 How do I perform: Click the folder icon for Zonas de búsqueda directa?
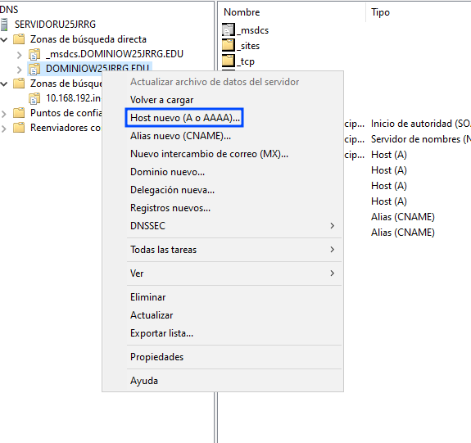(19, 39)
